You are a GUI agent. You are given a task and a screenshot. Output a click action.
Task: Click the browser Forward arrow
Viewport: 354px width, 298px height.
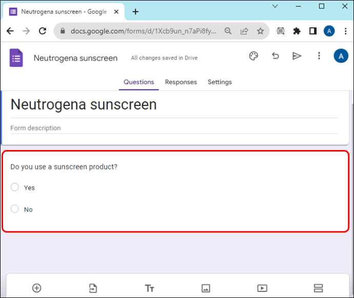tap(26, 31)
